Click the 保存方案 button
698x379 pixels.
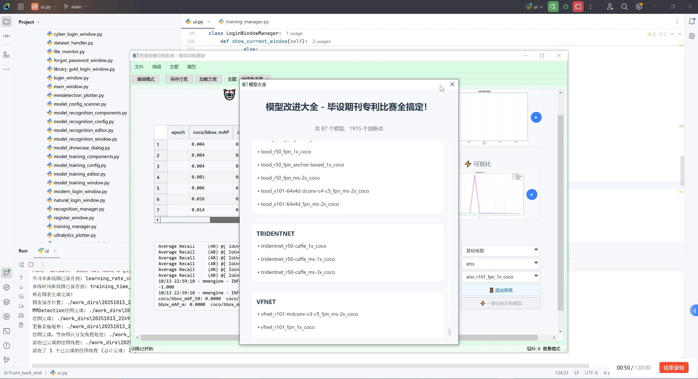[179, 79]
